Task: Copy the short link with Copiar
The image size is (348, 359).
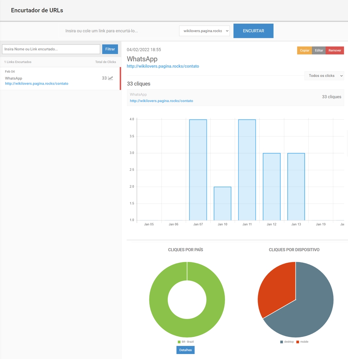Action: [x=304, y=51]
